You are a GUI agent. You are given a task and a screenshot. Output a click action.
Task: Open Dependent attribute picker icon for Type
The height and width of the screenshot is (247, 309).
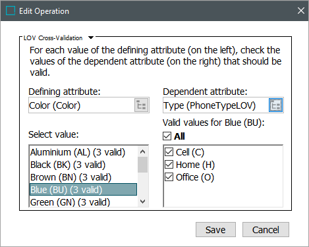275,105
